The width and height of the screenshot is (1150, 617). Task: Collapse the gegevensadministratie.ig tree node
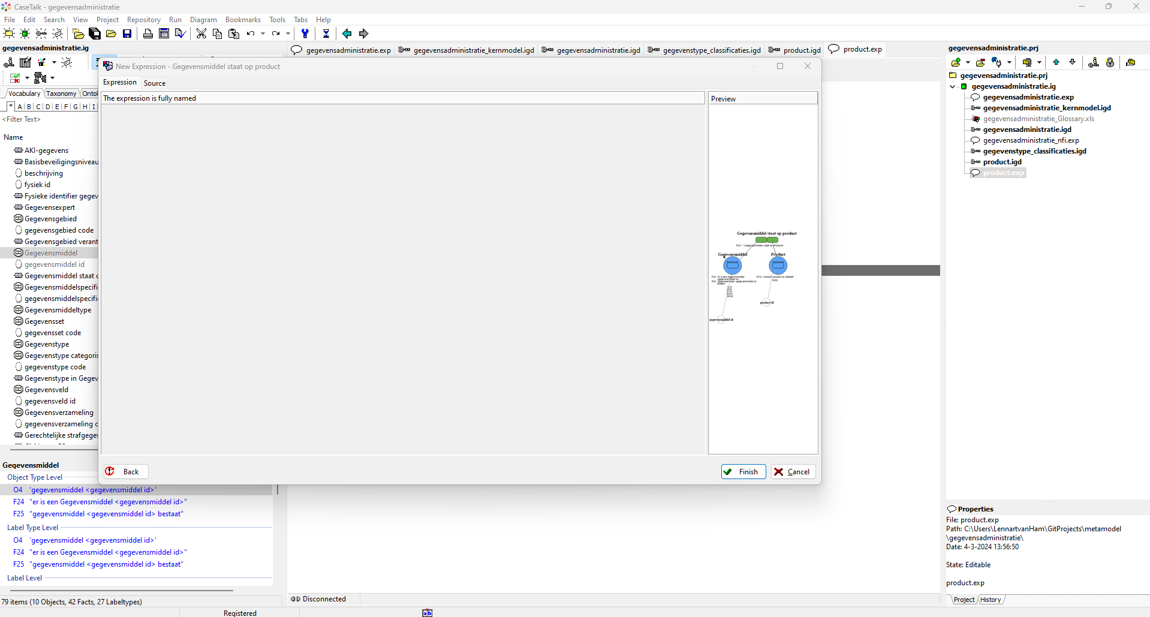coord(953,86)
